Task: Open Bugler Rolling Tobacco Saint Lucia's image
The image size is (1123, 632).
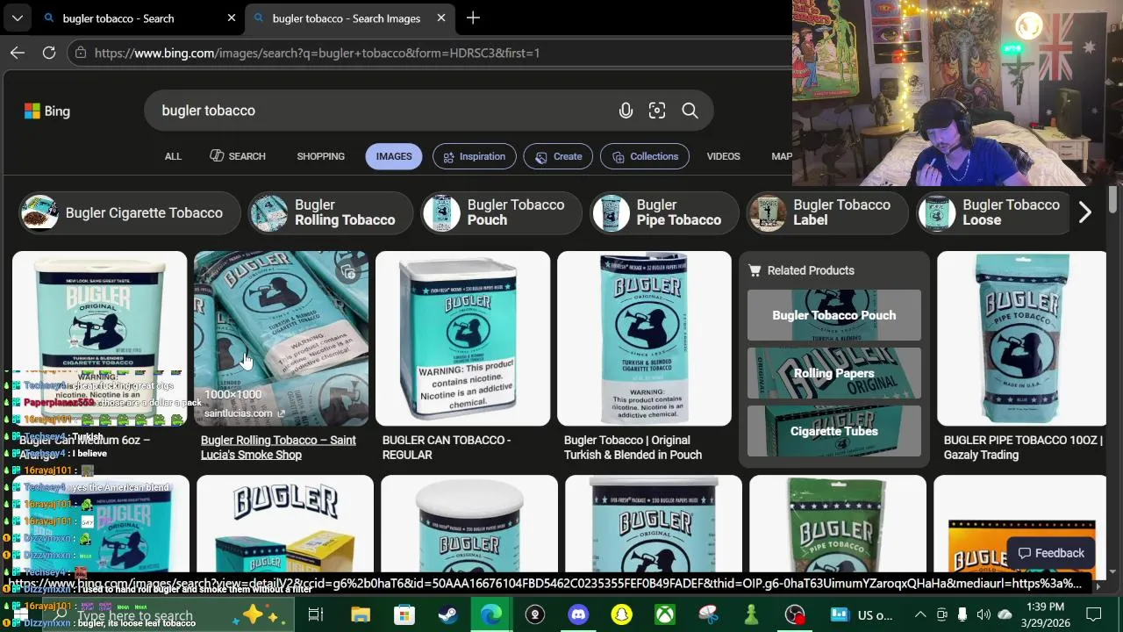Action: click(281, 339)
